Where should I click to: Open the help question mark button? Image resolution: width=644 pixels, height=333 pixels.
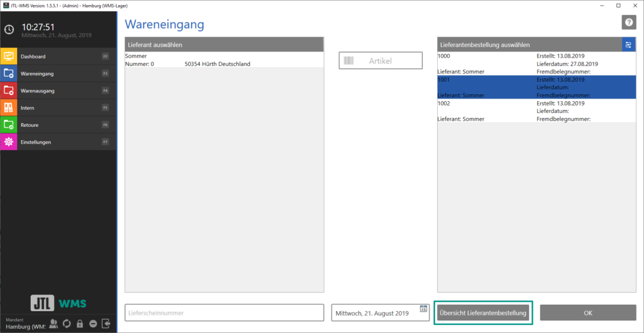pyautogui.click(x=629, y=23)
